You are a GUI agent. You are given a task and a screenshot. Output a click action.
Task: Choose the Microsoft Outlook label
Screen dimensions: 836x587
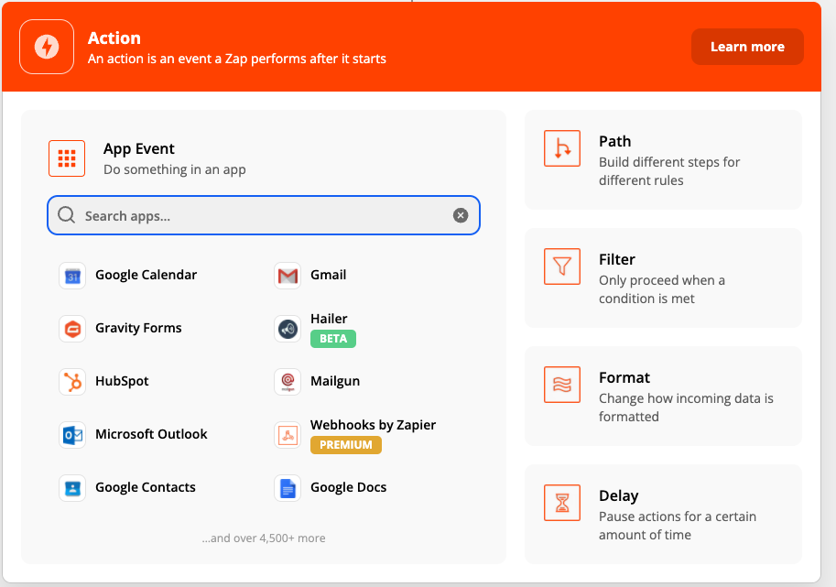[x=151, y=434]
